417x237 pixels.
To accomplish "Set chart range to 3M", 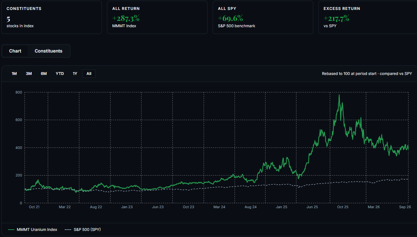I will 29,74.
